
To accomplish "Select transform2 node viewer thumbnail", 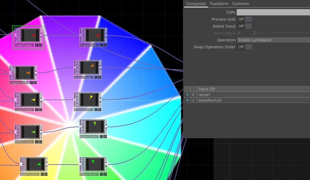I will pos(89,68).
